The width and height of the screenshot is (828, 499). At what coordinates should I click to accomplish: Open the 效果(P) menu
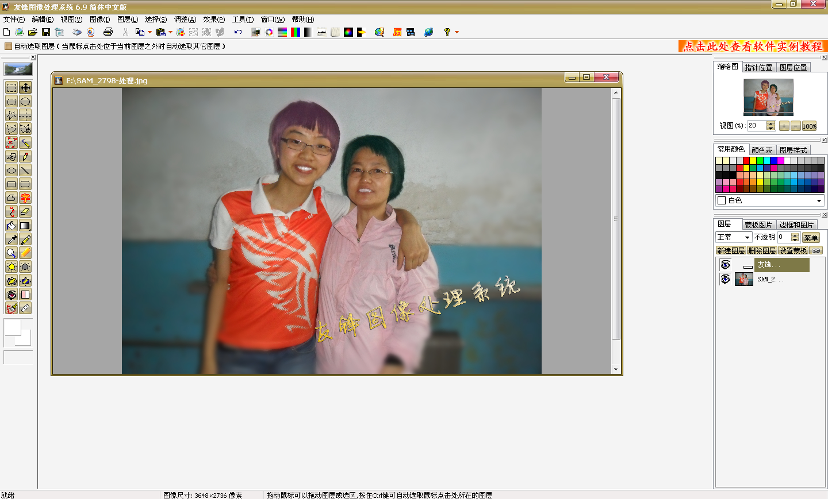[x=214, y=20]
